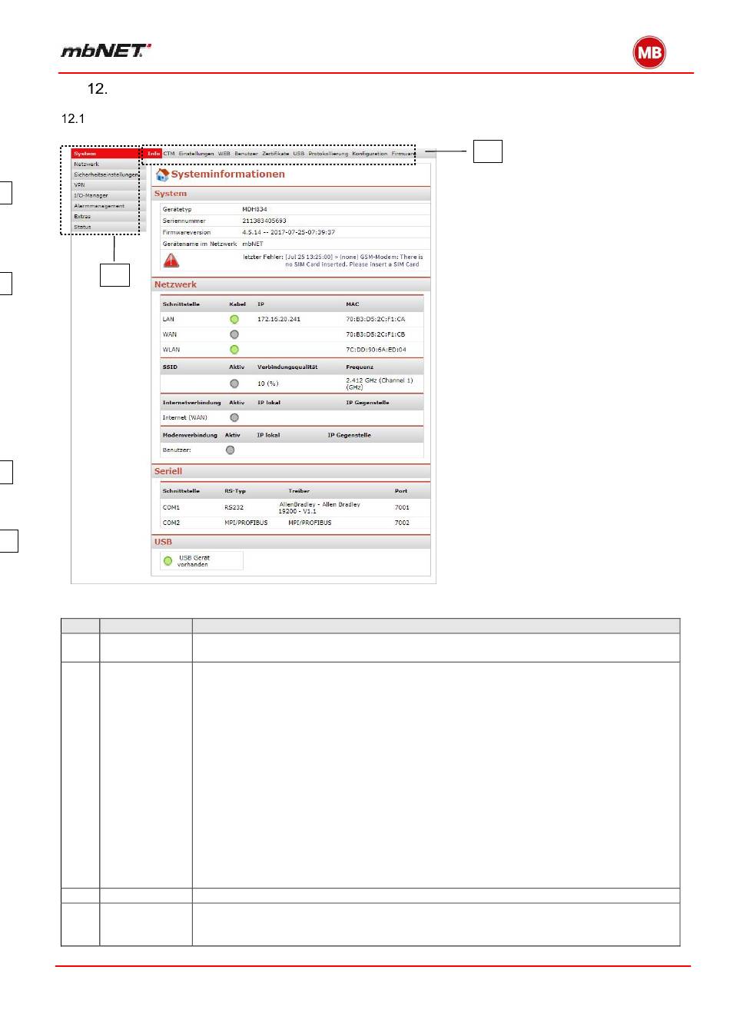Switch to the Benutzer tab

pyautogui.click(x=246, y=154)
